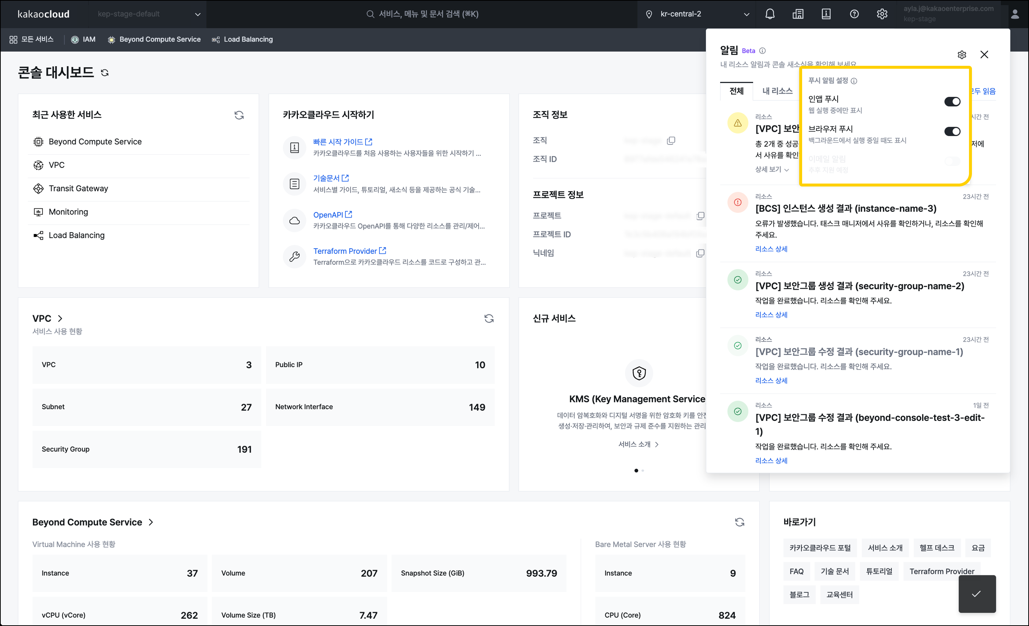Open the kep-stage-default project dropdown
1029x626 pixels.
pos(148,14)
